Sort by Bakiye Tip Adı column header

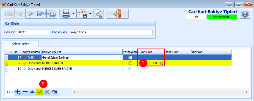(82, 52)
